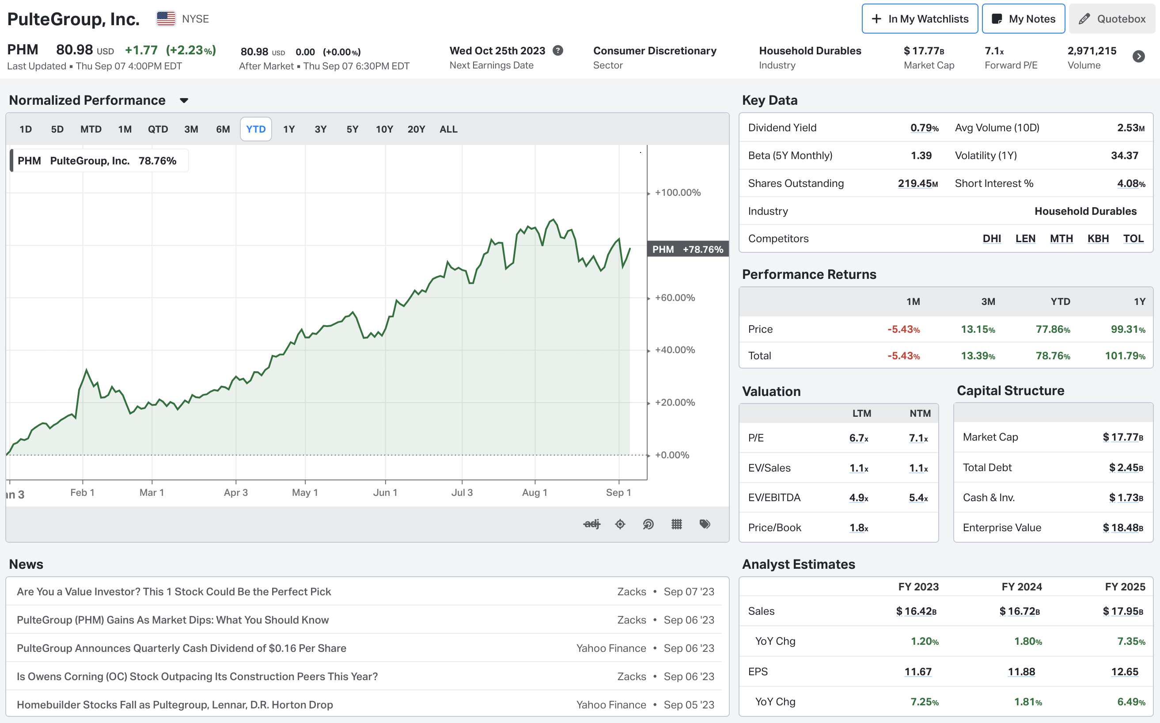Click the Consumer Discretionary sector label
This screenshot has width=1160, height=723.
click(654, 51)
